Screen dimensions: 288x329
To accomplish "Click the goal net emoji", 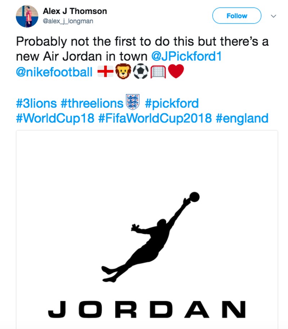I will [x=158, y=72].
